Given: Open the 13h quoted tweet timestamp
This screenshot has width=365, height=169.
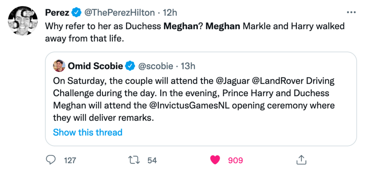Looking at the screenshot, I should (187, 65).
